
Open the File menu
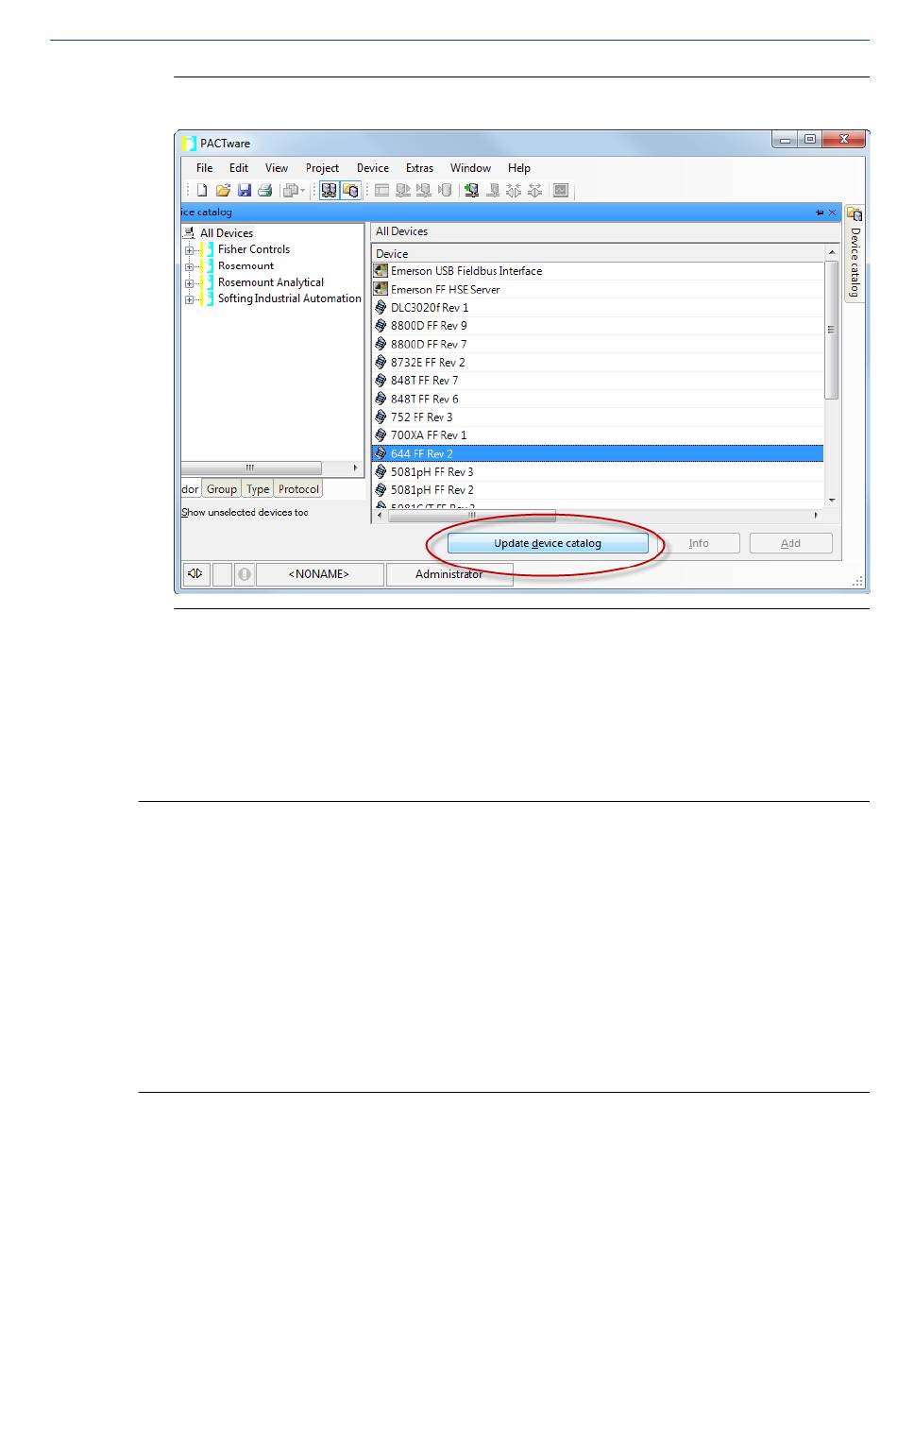point(204,168)
